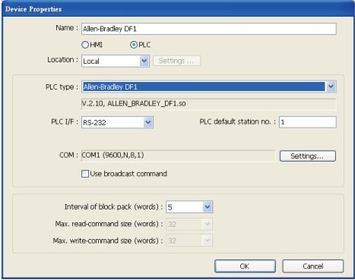Click the 'PLC default station no. :' label
This screenshot has width=355, height=280.
click(237, 122)
